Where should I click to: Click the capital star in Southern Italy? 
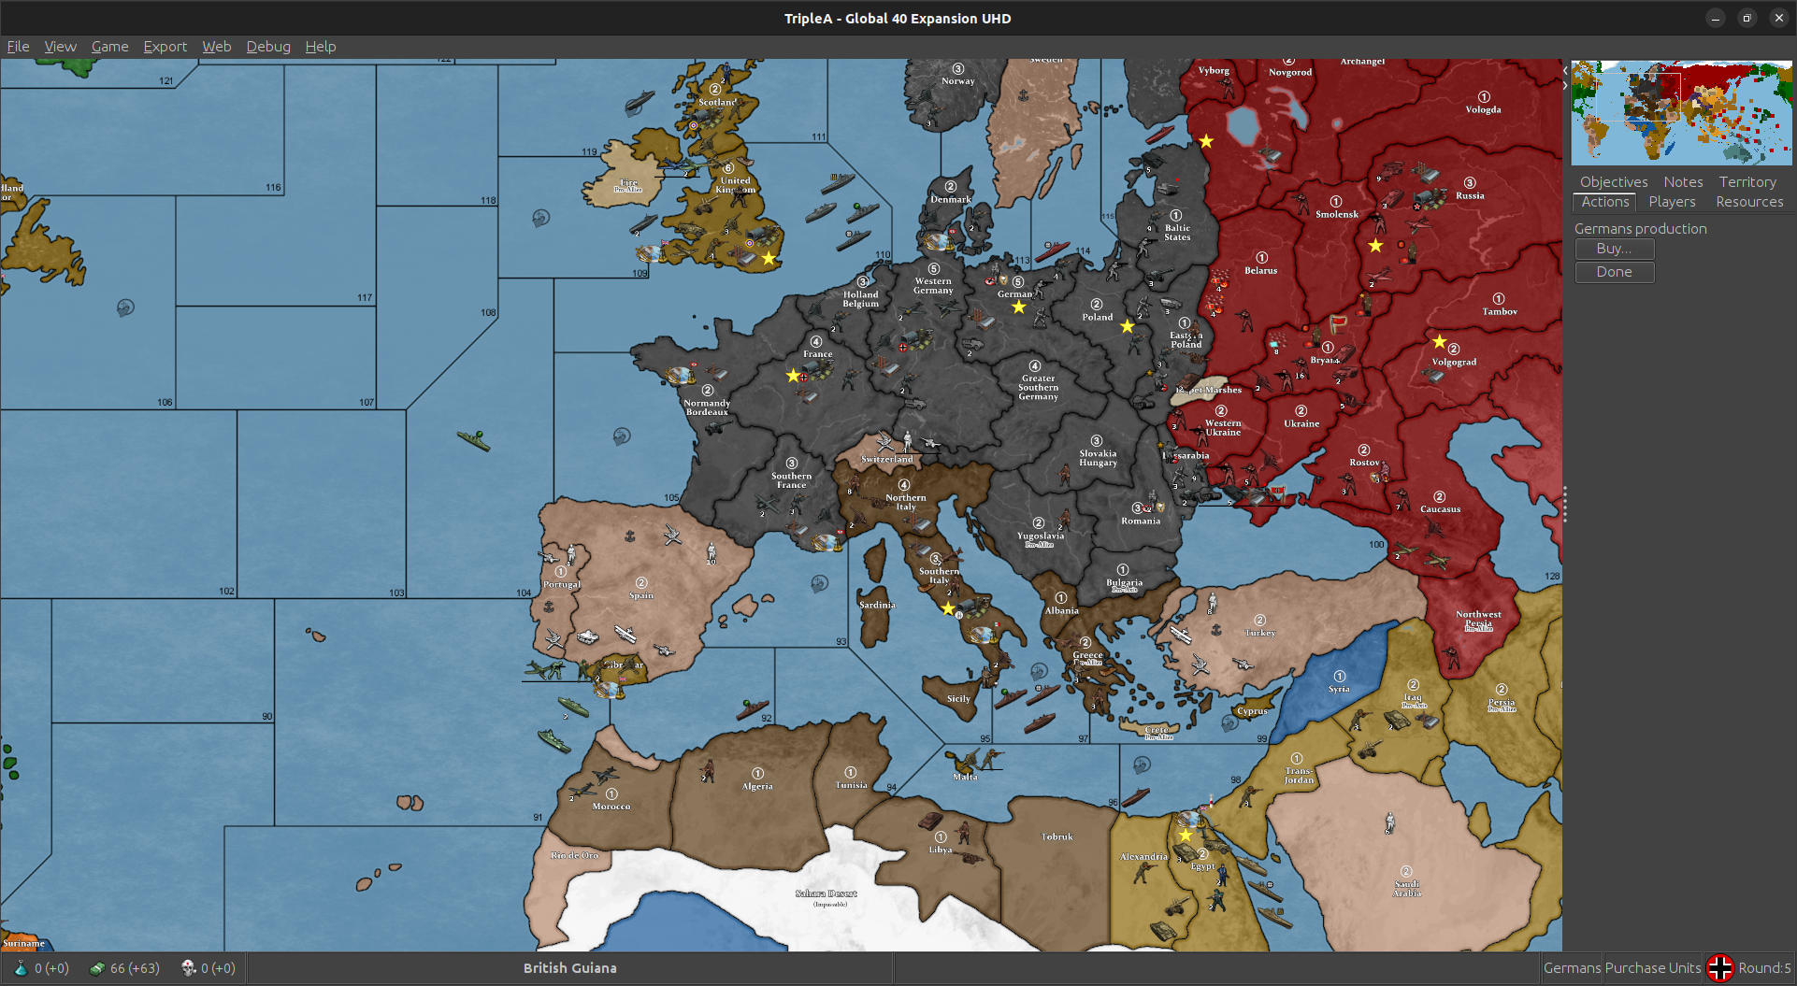[x=948, y=609]
